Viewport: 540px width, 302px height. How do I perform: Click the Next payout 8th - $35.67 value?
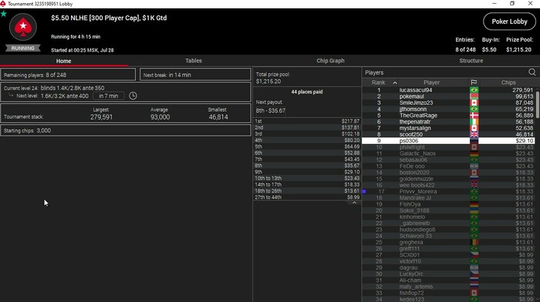[x=271, y=111]
